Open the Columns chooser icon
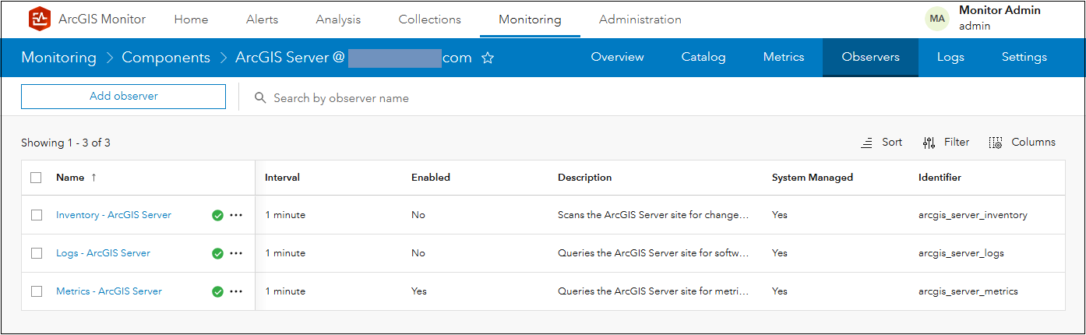Image resolution: width=1086 pixels, height=335 pixels. (996, 143)
